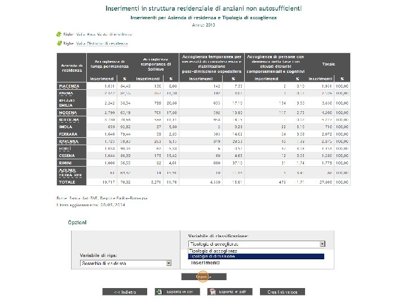Screen dimensions: 406x305
Task: Click the Opzioni section heading
Action: [x=77, y=223]
